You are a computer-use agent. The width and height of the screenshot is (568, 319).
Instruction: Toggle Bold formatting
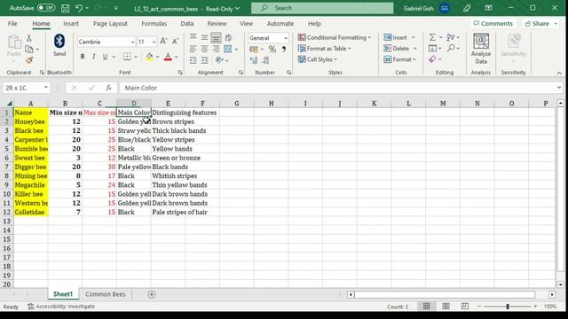tap(83, 57)
